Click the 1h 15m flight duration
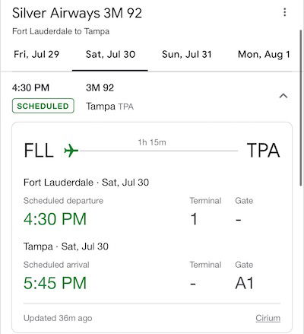The image size is (304, 334). [152, 142]
